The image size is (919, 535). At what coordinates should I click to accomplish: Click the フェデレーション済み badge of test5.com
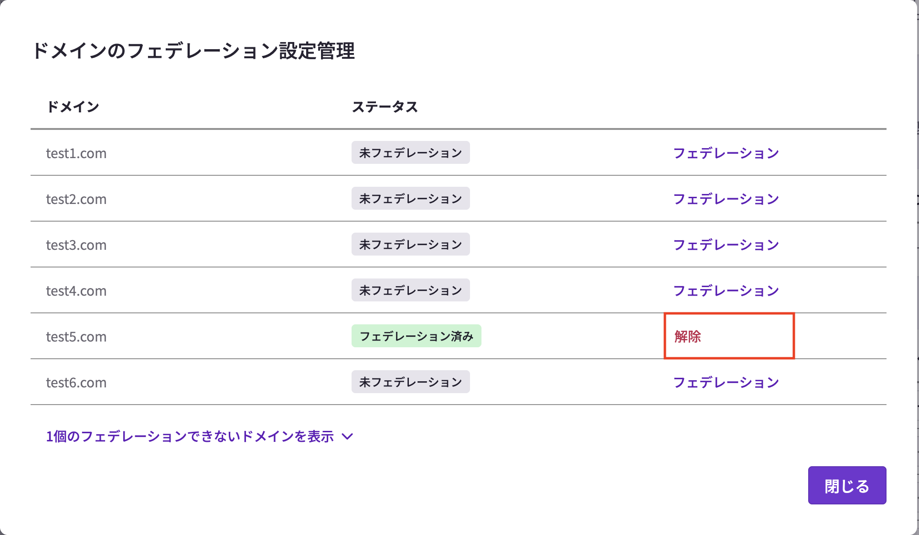(416, 335)
